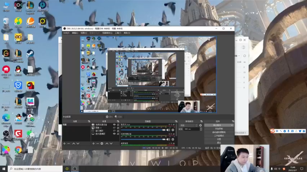Launch the Fall Guys desktop shortcut

(30, 104)
